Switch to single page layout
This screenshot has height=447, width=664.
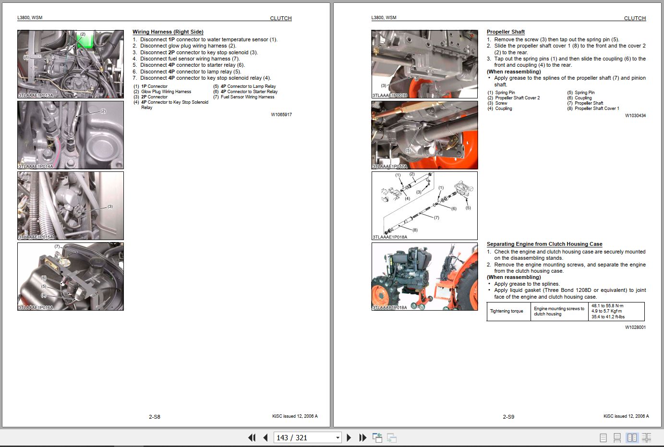(604, 437)
